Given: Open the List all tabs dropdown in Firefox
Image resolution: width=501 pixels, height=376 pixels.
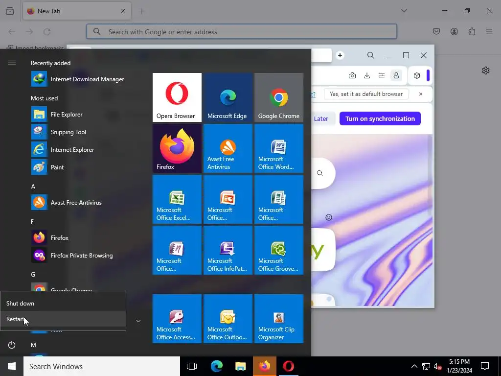Looking at the screenshot, I should click(404, 11).
